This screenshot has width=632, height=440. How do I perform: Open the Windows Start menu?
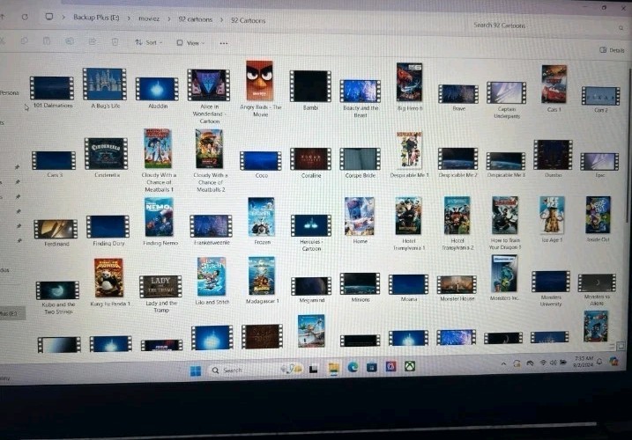click(x=196, y=370)
